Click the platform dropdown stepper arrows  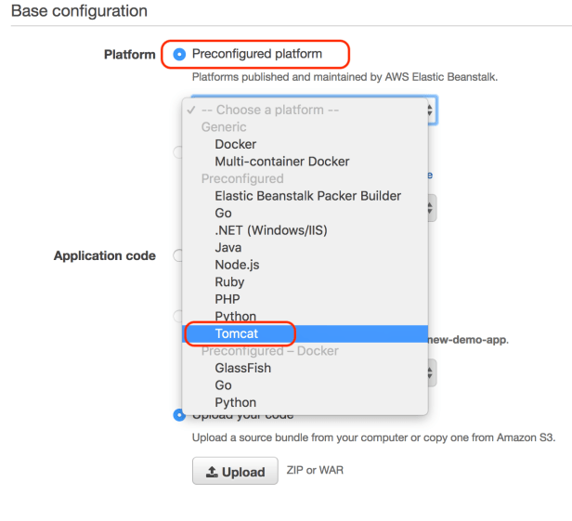point(430,110)
